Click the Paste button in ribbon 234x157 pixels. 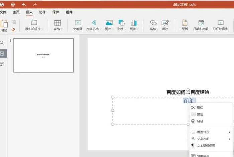pos(4,26)
